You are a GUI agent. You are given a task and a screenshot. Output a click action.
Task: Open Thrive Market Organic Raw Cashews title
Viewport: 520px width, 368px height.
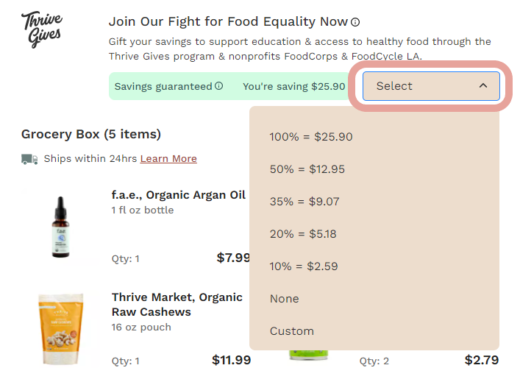tap(177, 305)
